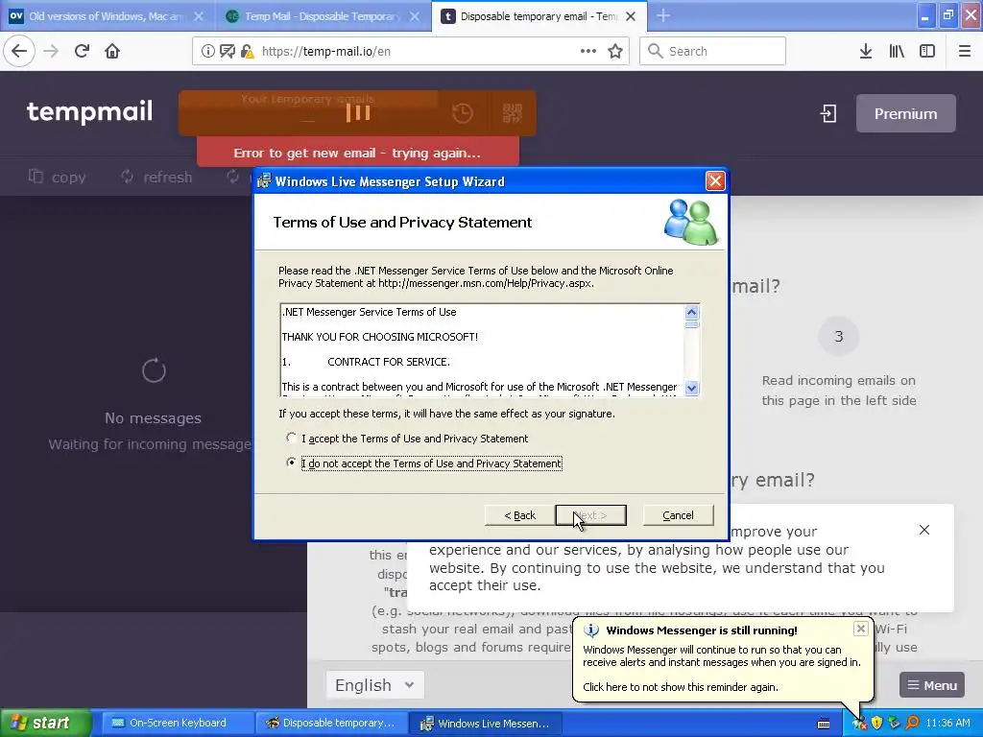Open the Firefox hamburger menu
Screen dimensions: 983x737
point(965,52)
